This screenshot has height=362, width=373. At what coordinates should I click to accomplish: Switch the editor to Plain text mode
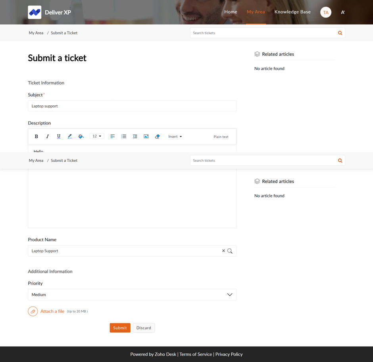(x=221, y=137)
